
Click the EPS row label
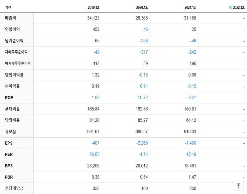(9, 143)
